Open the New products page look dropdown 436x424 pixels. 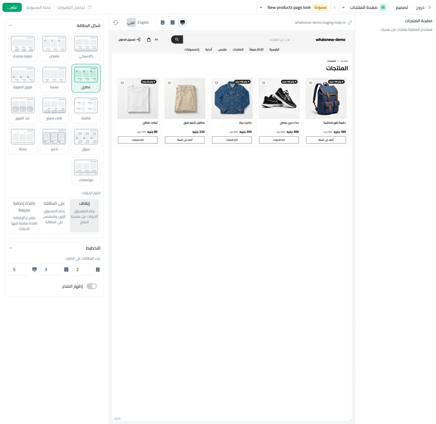click(293, 7)
